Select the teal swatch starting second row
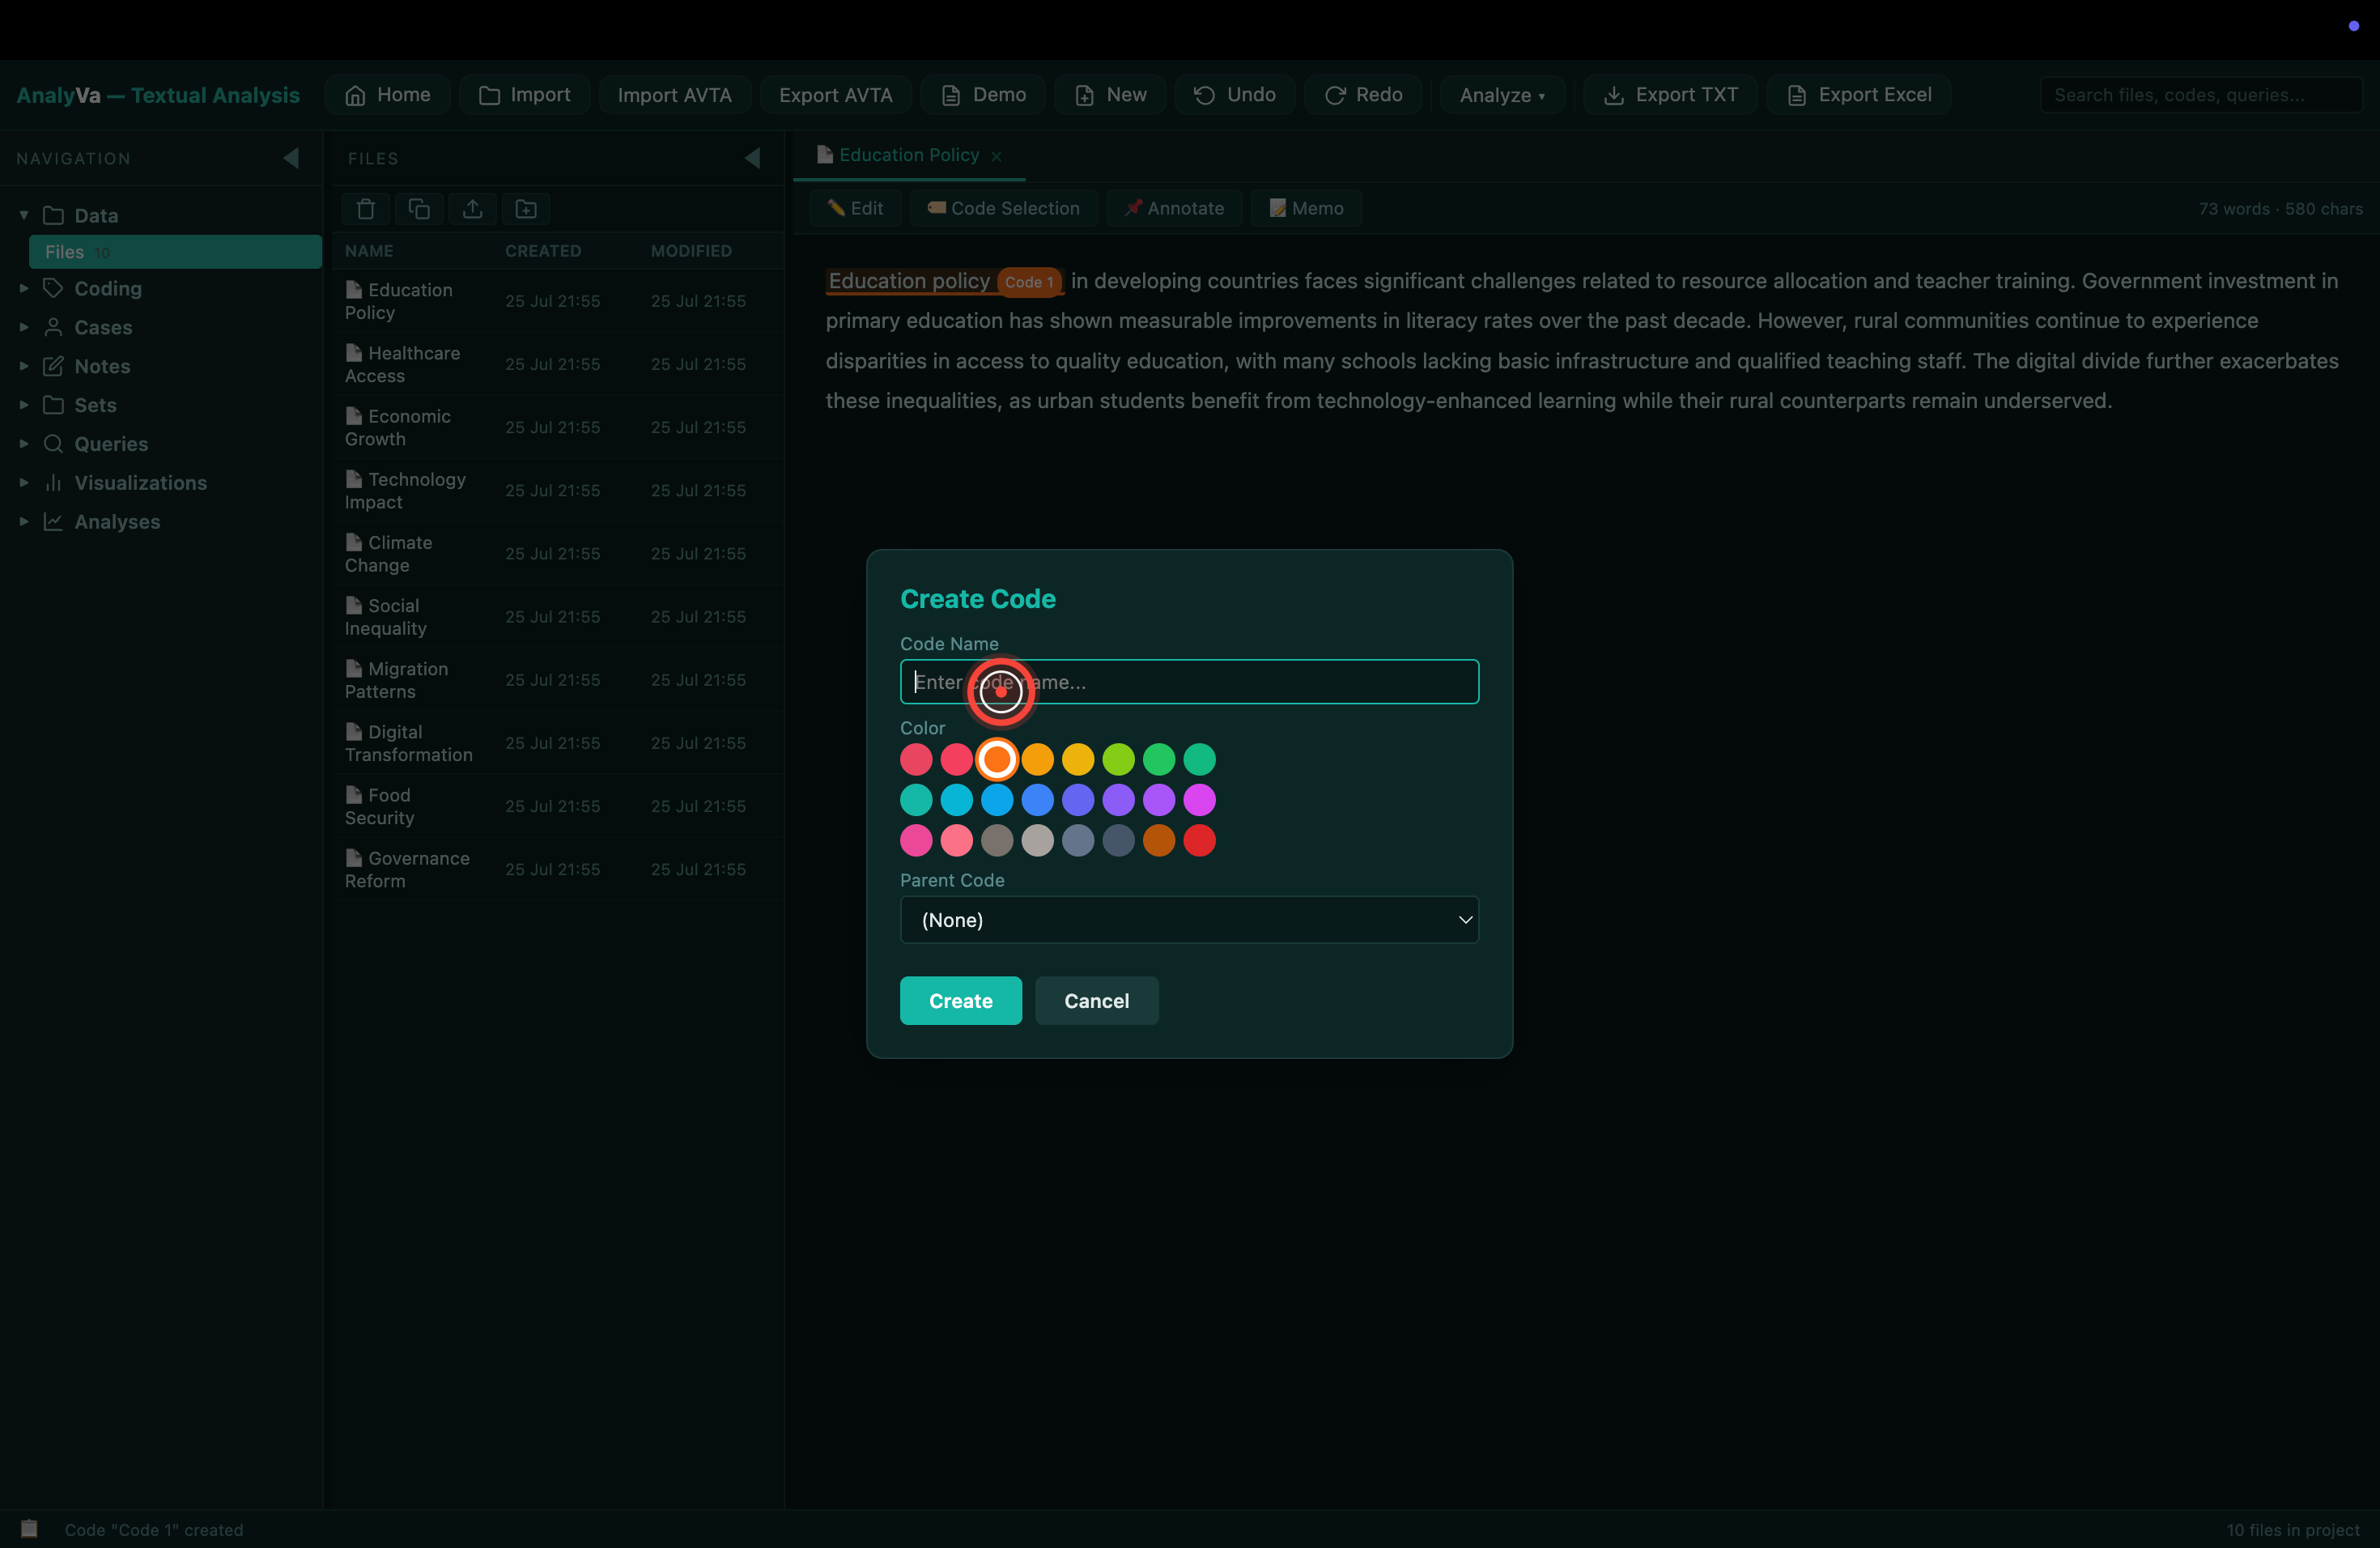This screenshot has width=2380, height=1548. point(916,800)
